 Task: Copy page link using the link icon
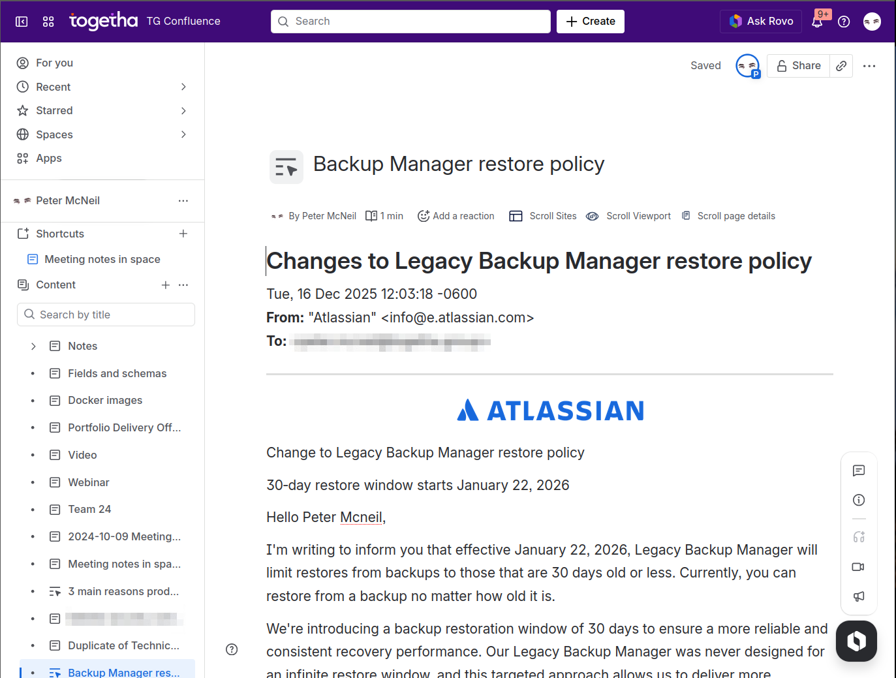point(841,65)
